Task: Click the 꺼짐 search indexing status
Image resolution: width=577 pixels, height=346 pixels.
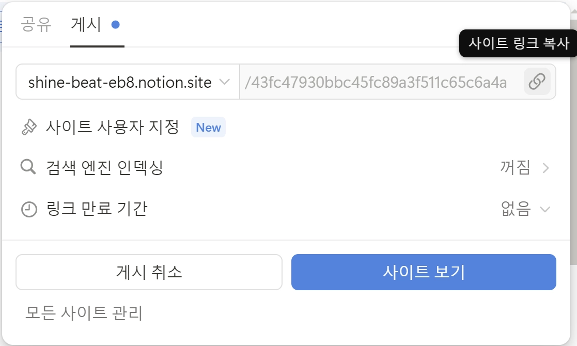Action: (515, 168)
